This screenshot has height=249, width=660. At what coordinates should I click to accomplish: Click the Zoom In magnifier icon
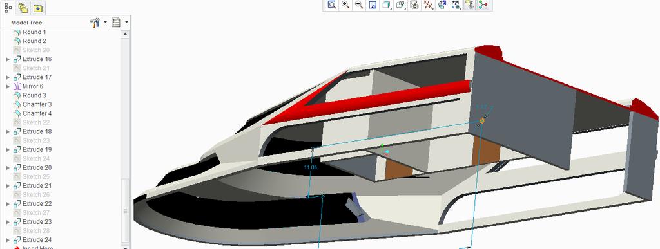pos(345,5)
